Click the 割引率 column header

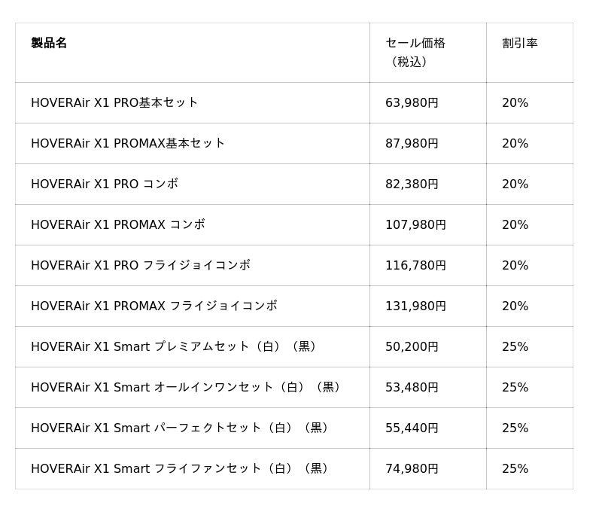coord(520,43)
